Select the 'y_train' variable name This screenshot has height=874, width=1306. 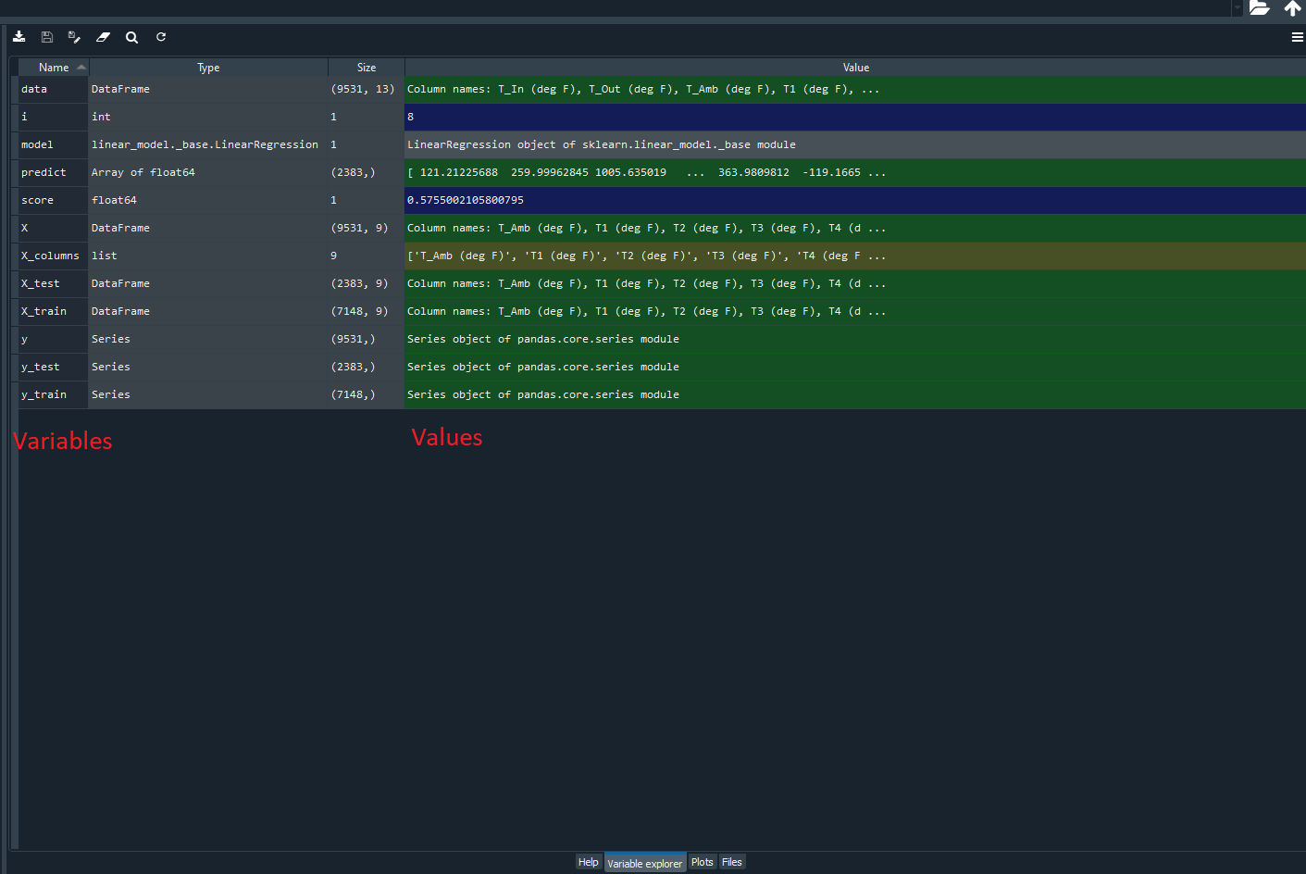point(44,395)
